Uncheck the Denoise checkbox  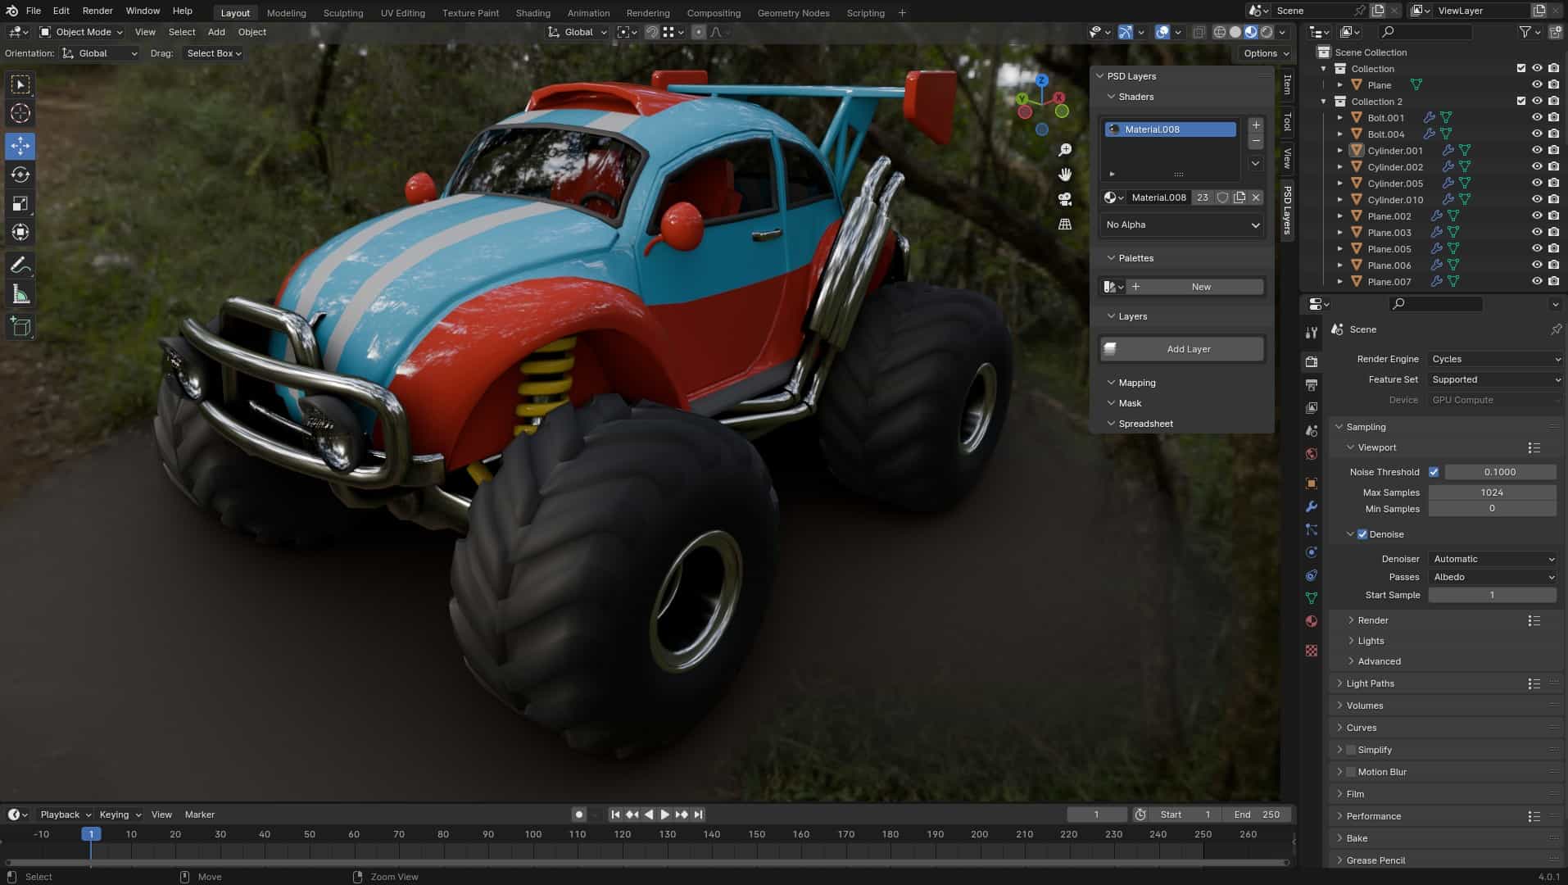pyautogui.click(x=1362, y=534)
